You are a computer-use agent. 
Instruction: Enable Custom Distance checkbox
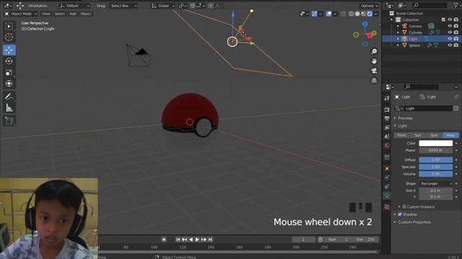pos(404,206)
